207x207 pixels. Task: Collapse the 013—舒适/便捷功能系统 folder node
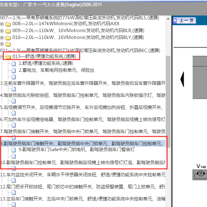click(x=2, y=57)
